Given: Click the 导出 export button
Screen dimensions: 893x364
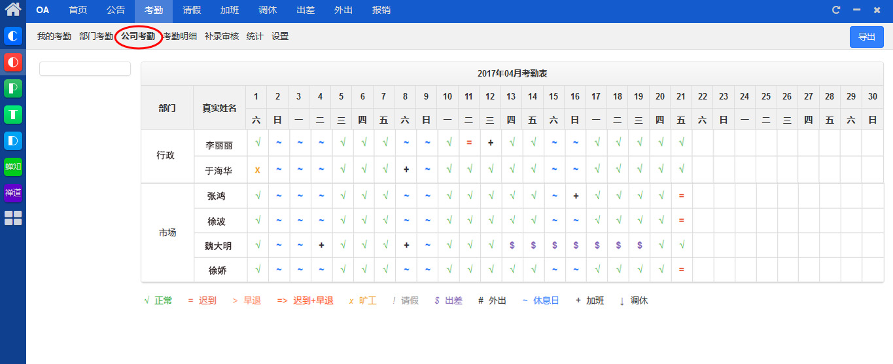Looking at the screenshot, I should coord(867,37).
